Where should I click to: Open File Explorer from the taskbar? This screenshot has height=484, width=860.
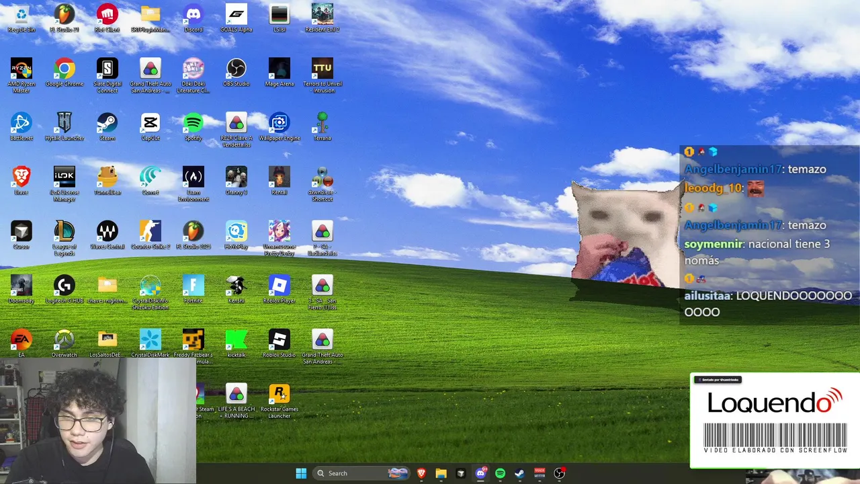tap(441, 473)
